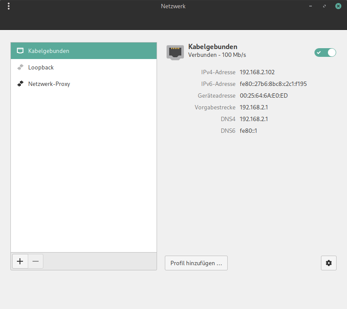
Task: Click the IPv6 address value
Action: (x=273, y=84)
